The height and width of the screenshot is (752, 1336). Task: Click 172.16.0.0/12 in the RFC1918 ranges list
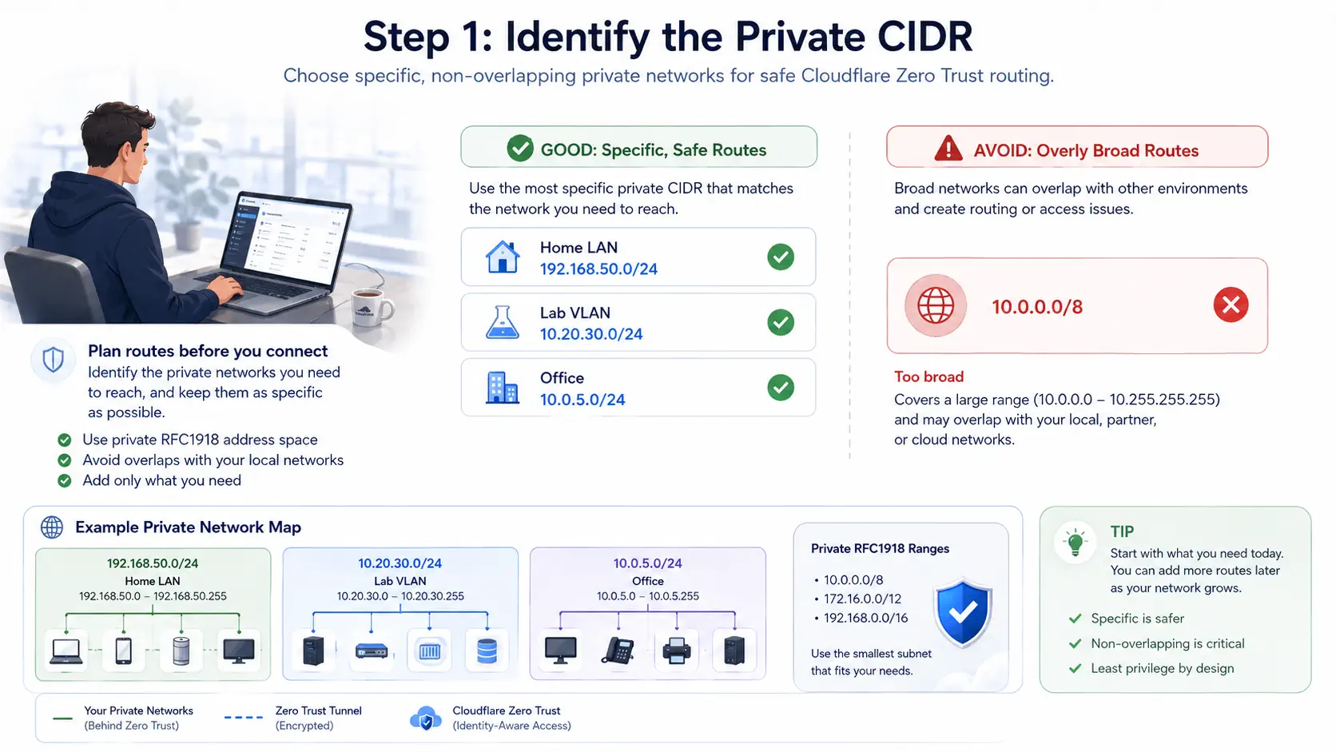click(x=863, y=599)
